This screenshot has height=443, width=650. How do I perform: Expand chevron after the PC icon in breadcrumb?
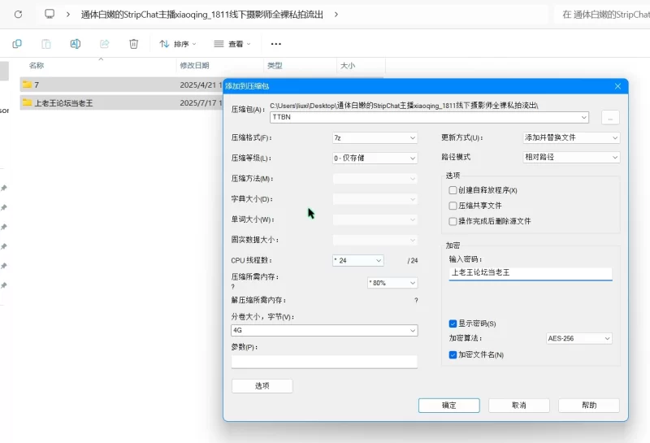click(68, 15)
